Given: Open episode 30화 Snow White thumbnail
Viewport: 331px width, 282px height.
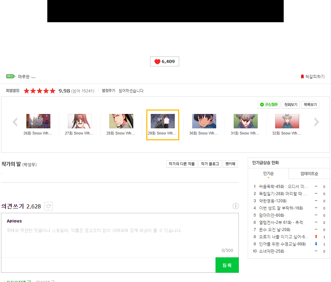Looking at the screenshot, I should click(204, 121).
